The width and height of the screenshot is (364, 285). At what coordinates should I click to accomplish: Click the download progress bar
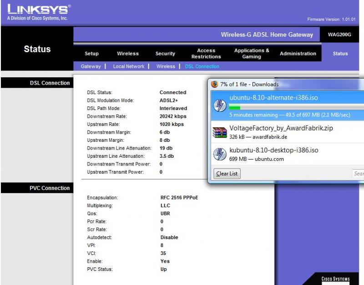tap(296, 107)
